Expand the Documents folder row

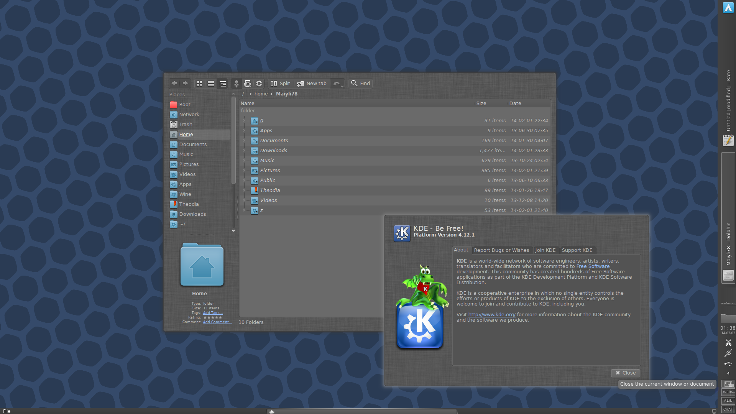tap(244, 140)
